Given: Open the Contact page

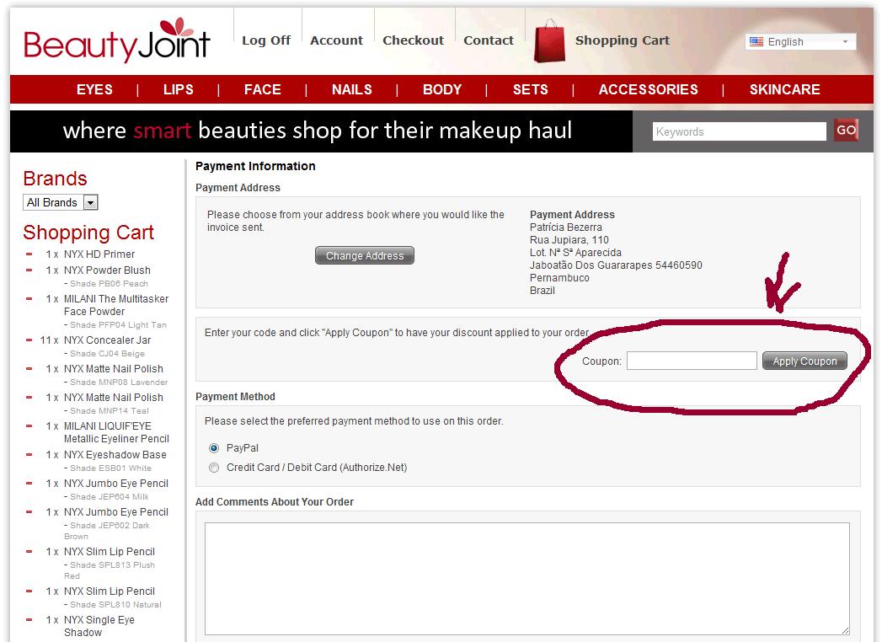Looking at the screenshot, I should [x=489, y=40].
